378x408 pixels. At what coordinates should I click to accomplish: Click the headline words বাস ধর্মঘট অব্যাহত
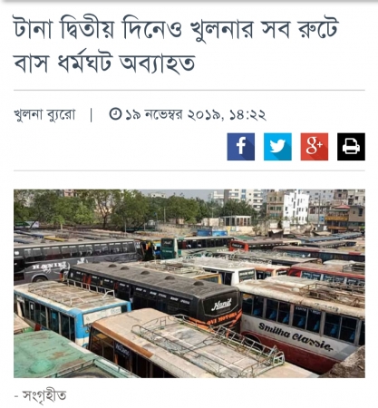[x=104, y=63]
